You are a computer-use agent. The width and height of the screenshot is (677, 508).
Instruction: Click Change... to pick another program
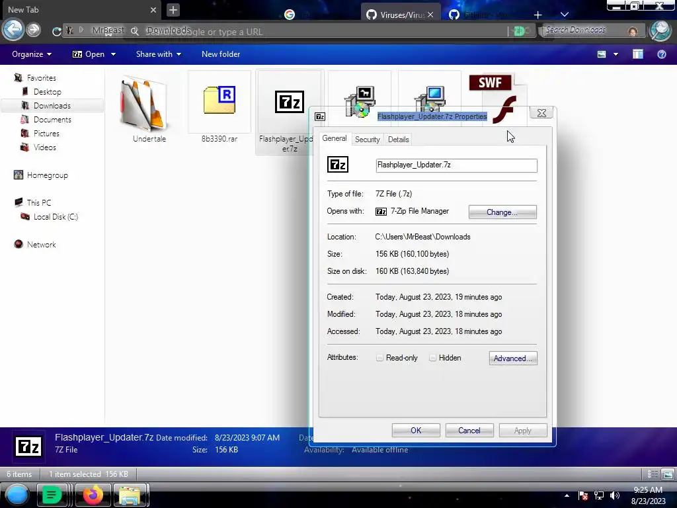click(x=502, y=212)
